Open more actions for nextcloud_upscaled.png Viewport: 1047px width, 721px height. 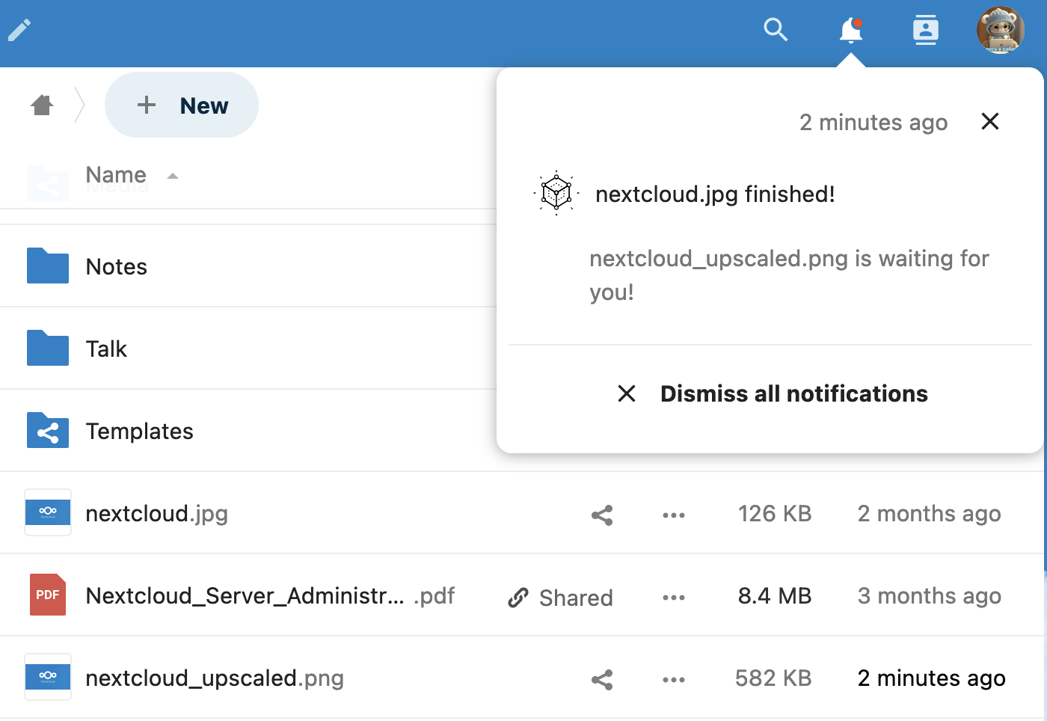point(674,679)
